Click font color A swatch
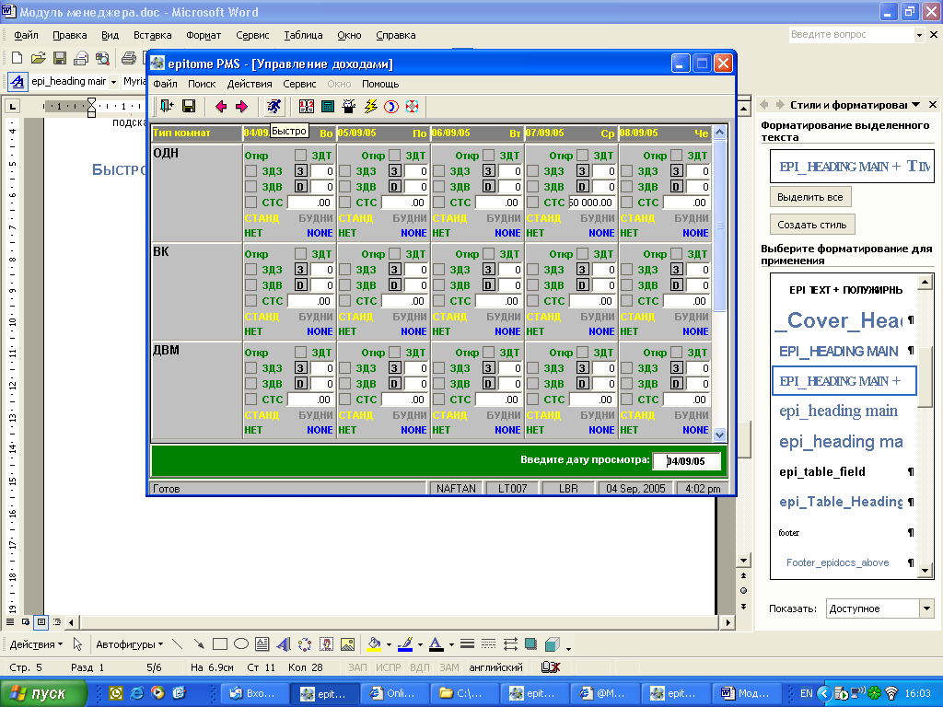This screenshot has width=943, height=707. [x=437, y=644]
